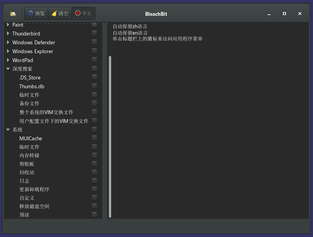Expand the WordPad tree group
313x237 pixels.
coord(8,60)
